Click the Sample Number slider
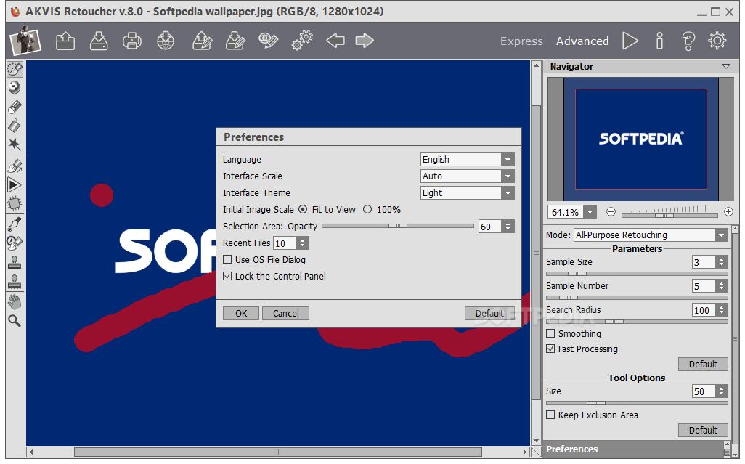Image resolution: width=745 pixels, height=464 pixels. (x=637, y=298)
